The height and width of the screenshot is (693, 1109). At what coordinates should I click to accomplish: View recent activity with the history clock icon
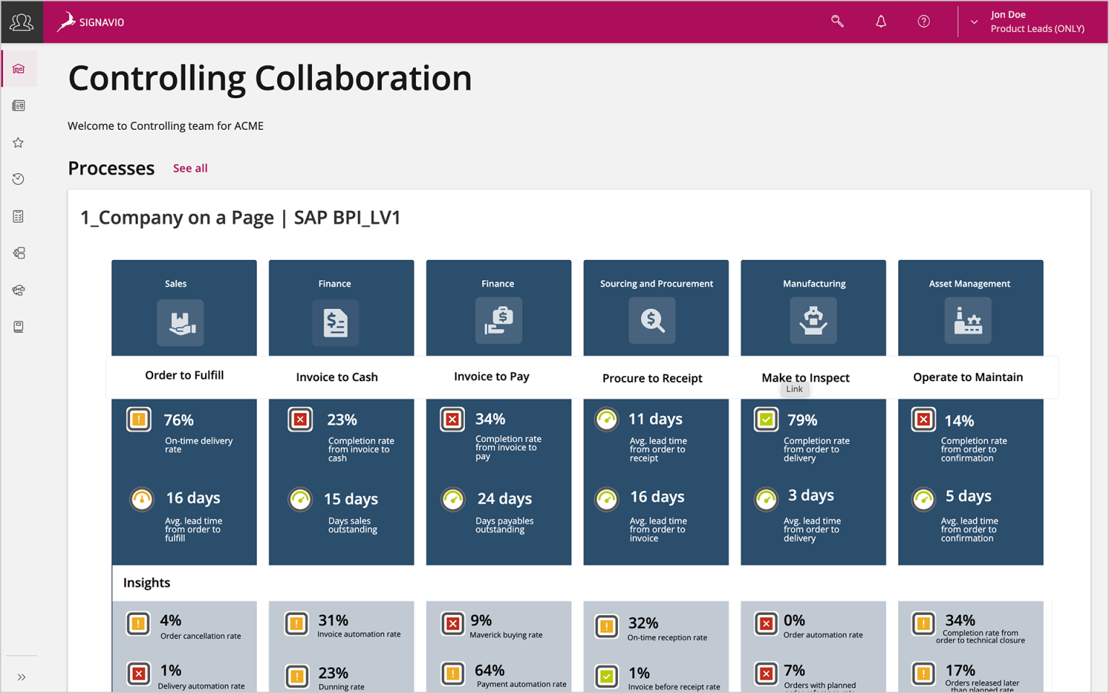point(19,178)
